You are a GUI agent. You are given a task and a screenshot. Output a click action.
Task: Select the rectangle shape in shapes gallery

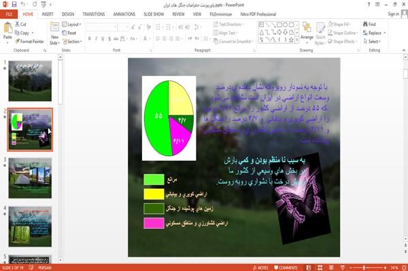click(279, 24)
